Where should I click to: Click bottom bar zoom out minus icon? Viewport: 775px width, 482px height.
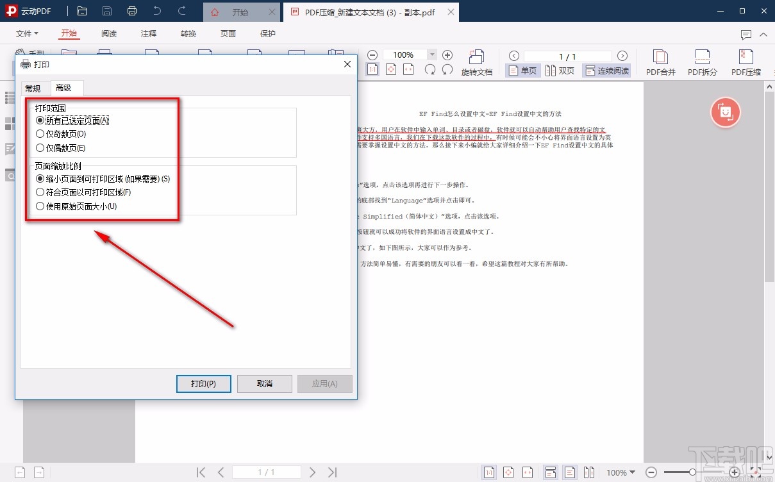tap(651, 472)
